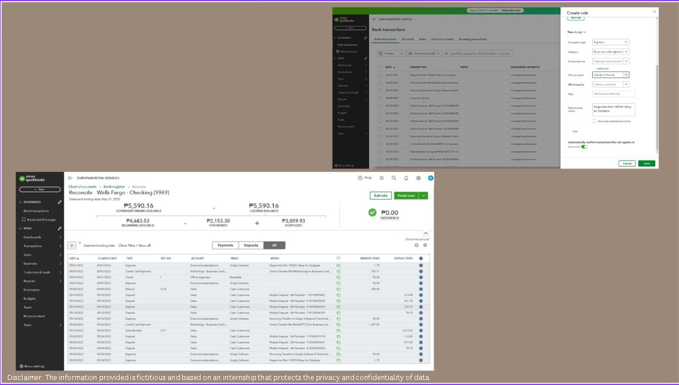The image size is (679, 385).
Task: Toggle the Auto-add switch in Create rule
Action: click(584, 147)
